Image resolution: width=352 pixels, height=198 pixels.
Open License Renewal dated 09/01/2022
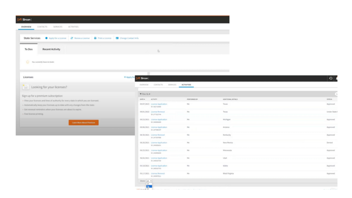click(x=158, y=112)
